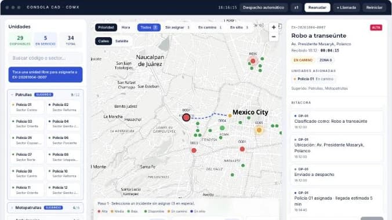Click the EN CAMINO status tag
Image resolution: width=392 pixels, height=220 pixels.
pos(303,60)
